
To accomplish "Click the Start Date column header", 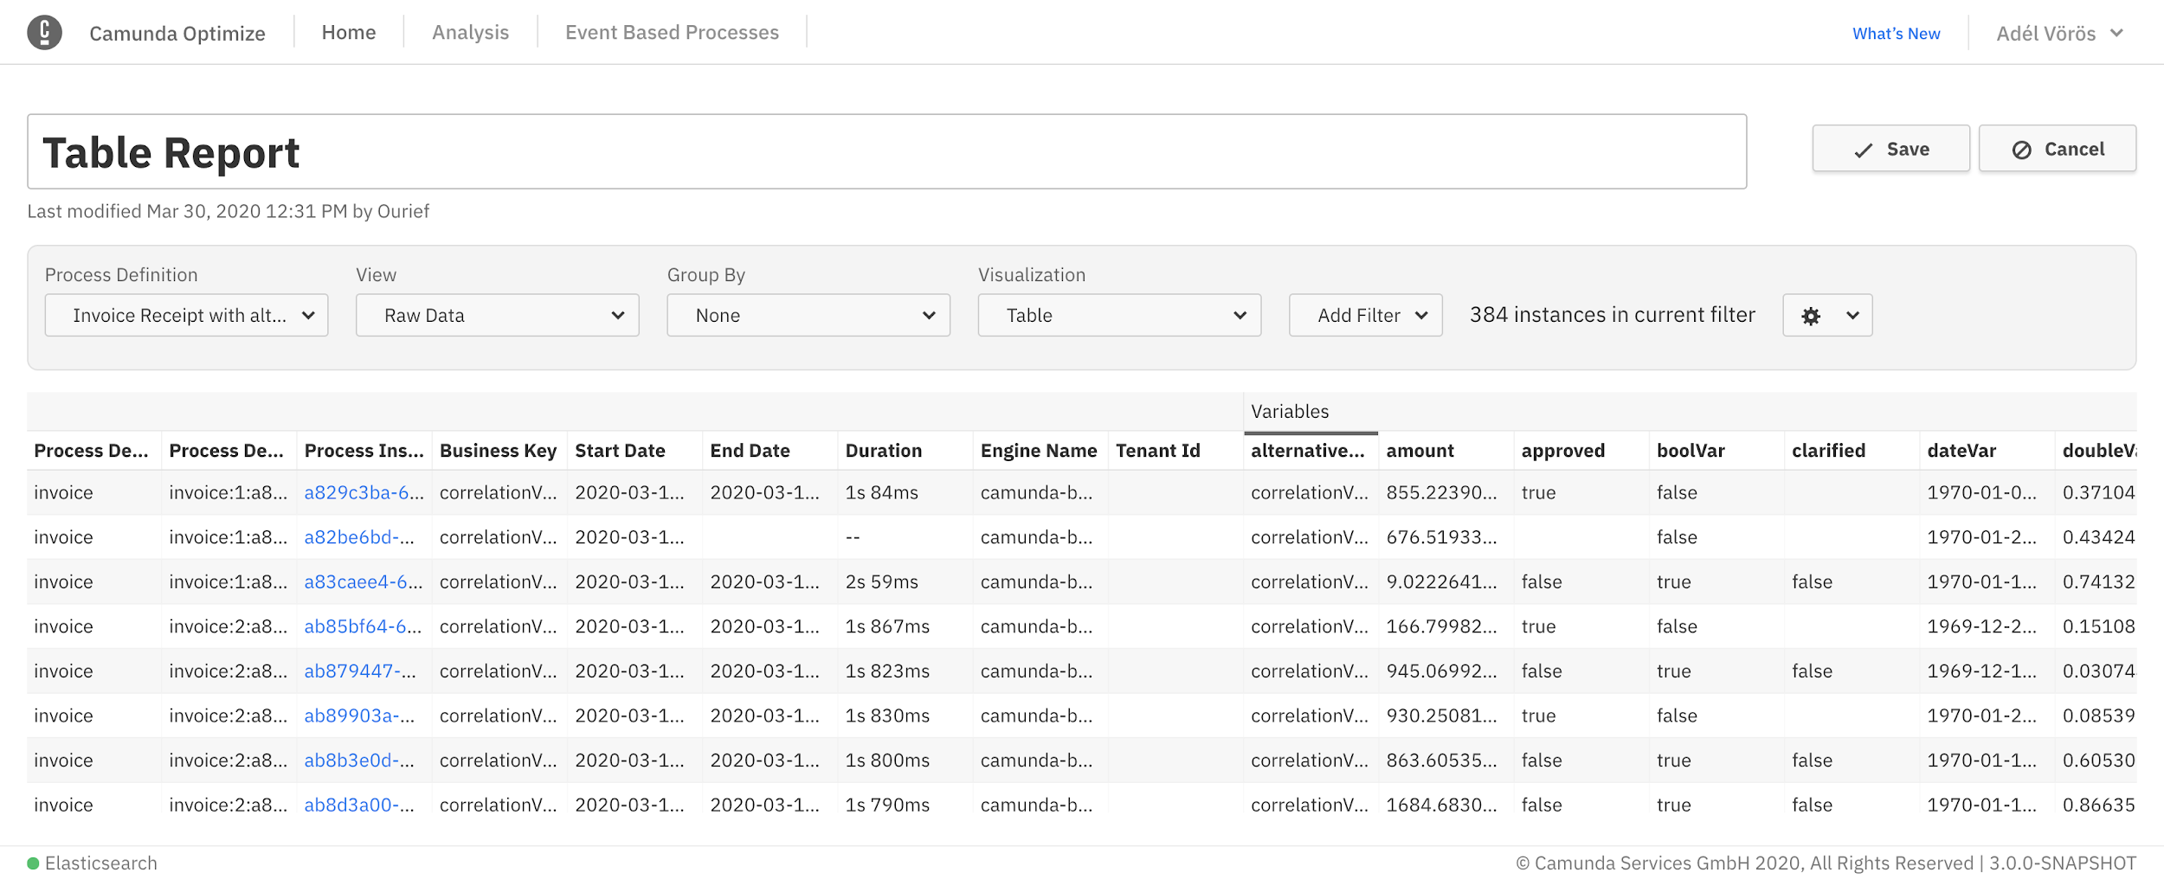I will 620,451.
